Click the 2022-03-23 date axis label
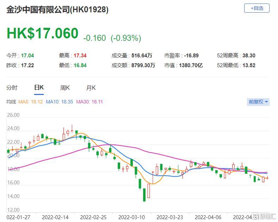Image resolution: width=278 pixels, height=222 pixels. (170, 217)
